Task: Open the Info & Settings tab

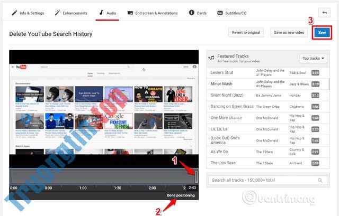Action: tap(28, 13)
